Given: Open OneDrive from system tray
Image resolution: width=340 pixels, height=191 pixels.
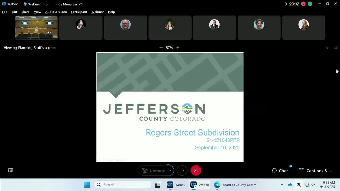Looking at the screenshot, I should (290, 185).
